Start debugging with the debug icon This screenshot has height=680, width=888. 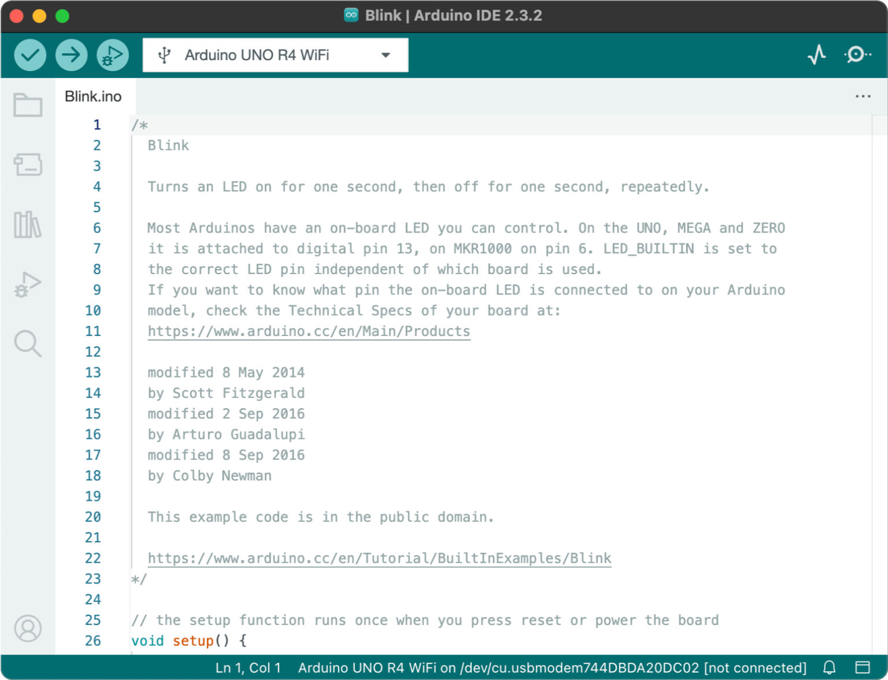[112, 55]
